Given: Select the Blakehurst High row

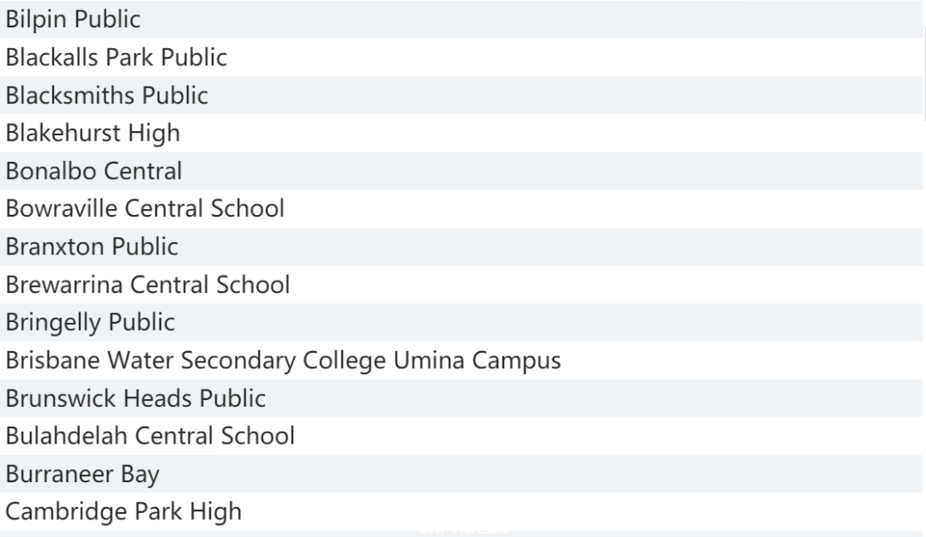Looking at the screenshot, I should tap(461, 133).
